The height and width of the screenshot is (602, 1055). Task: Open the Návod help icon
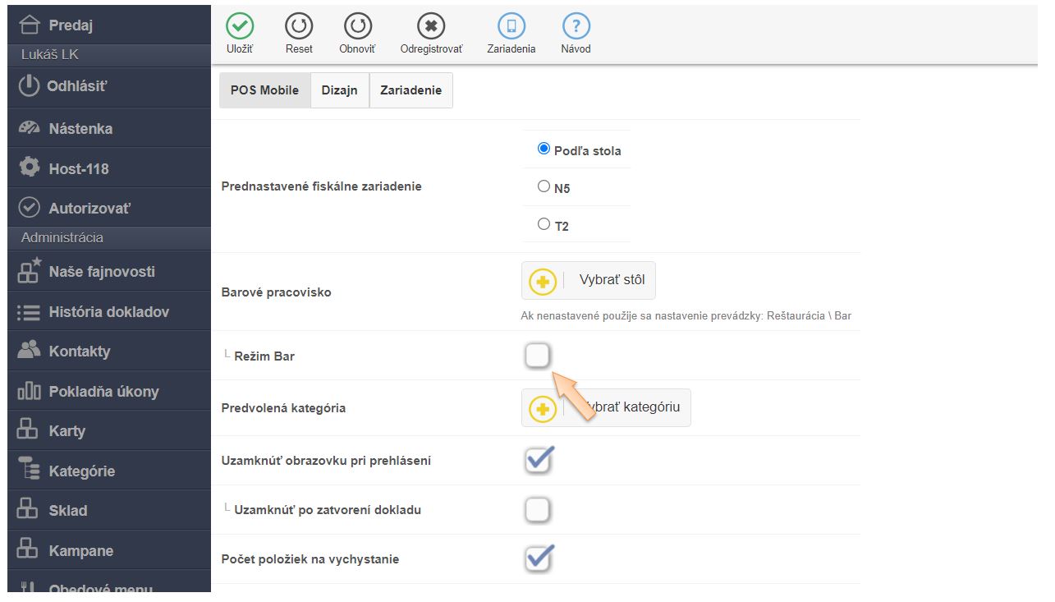576,26
